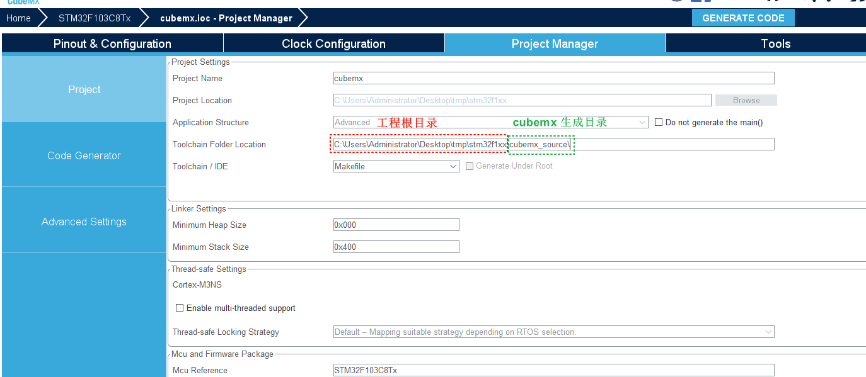Expand the Thread-safe Locking Strategy dropdown
The height and width of the screenshot is (377, 866).
pyautogui.click(x=553, y=332)
